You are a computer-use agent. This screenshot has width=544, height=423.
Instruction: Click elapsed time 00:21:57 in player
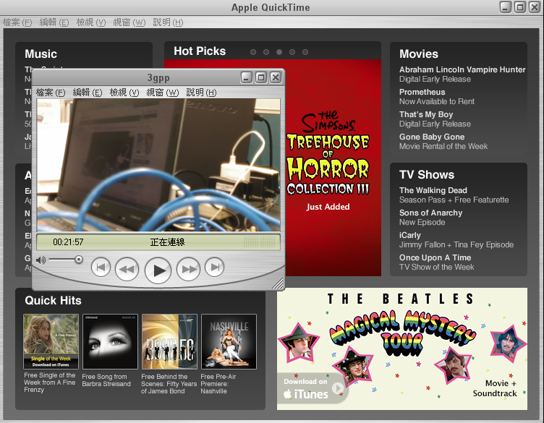[x=68, y=242]
